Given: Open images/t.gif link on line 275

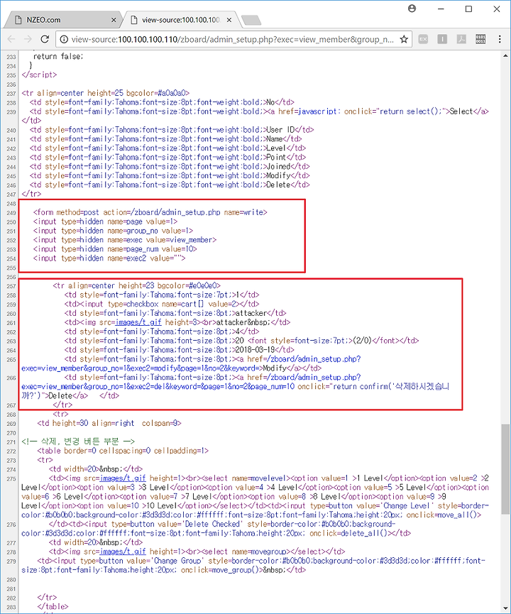Looking at the screenshot, I should click(123, 478).
